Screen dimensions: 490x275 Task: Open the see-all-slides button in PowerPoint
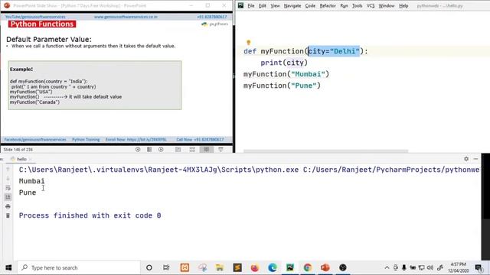[149, 150]
